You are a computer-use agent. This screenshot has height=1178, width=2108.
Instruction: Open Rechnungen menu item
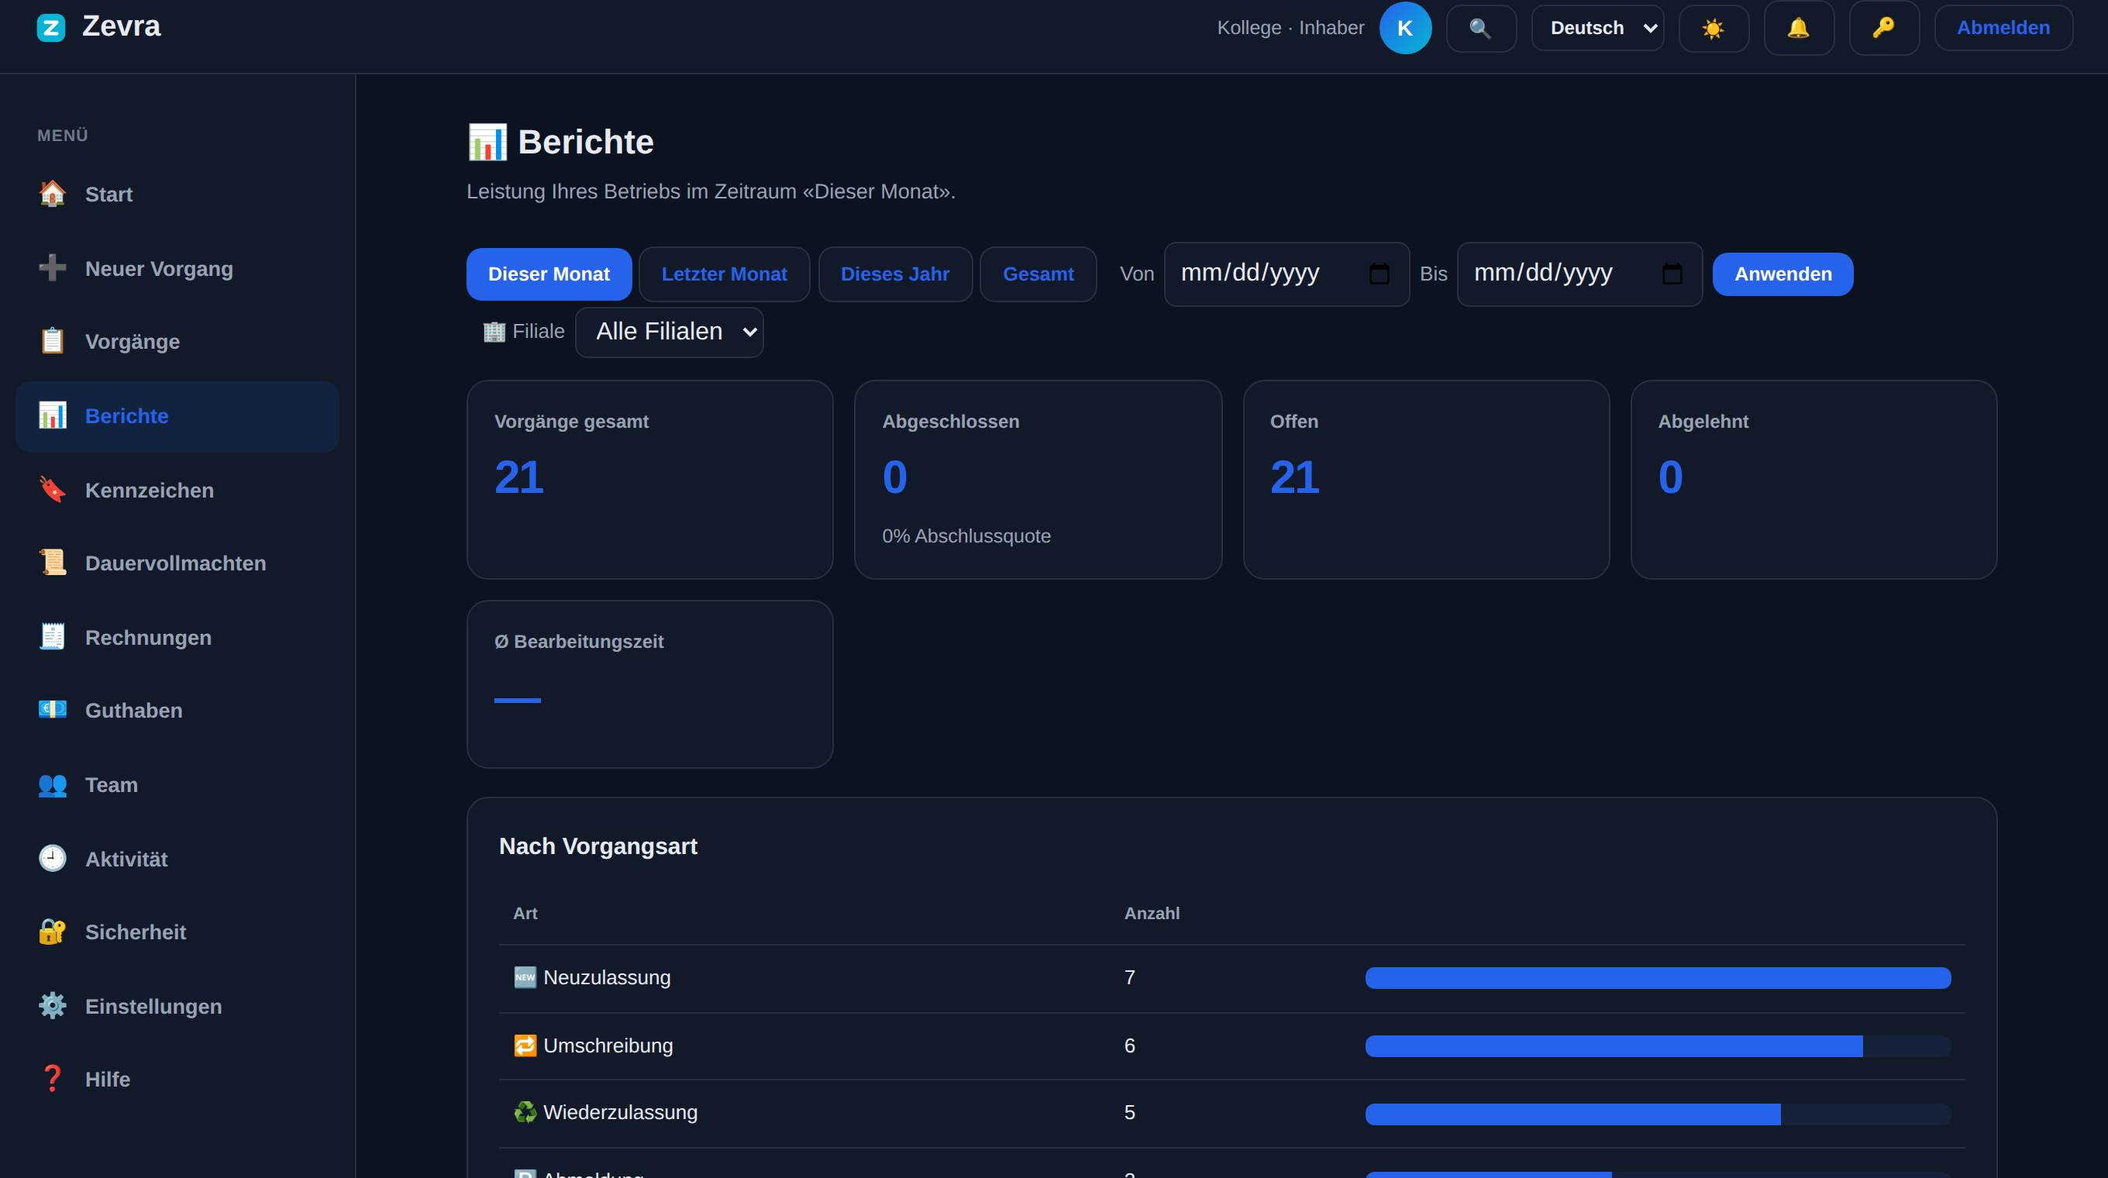click(177, 638)
